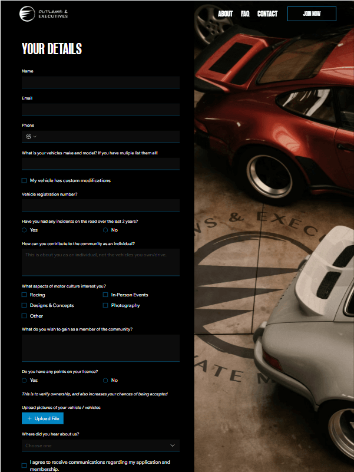
Task: Click the Upload File button
Action: click(42, 418)
